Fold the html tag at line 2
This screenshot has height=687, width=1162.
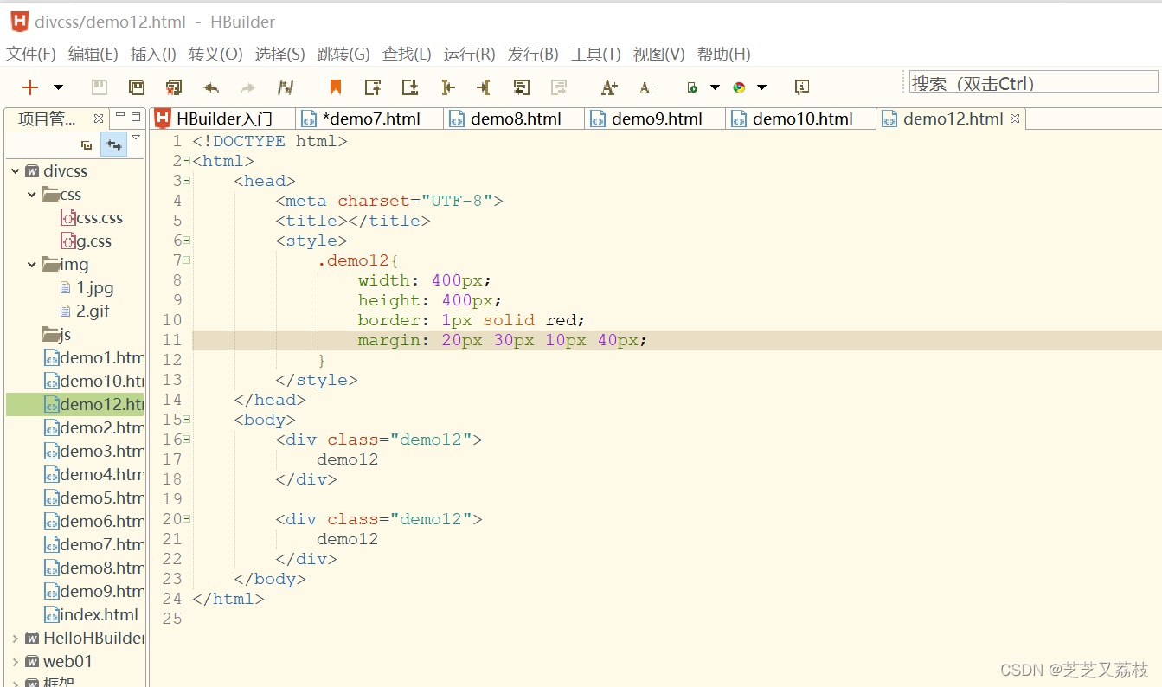(x=186, y=161)
